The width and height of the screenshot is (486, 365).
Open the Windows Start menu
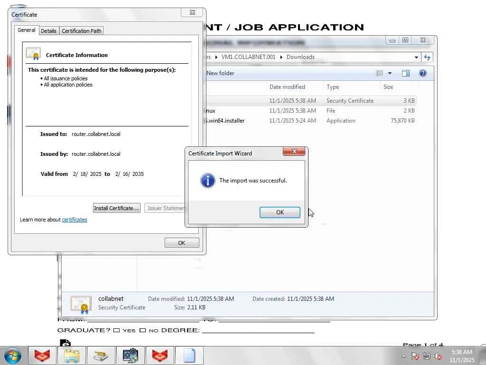pos(13,355)
